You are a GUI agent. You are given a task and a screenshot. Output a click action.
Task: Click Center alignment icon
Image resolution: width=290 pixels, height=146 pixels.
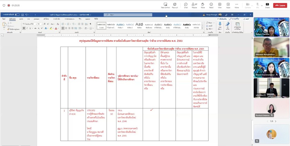(x=66, y=28)
